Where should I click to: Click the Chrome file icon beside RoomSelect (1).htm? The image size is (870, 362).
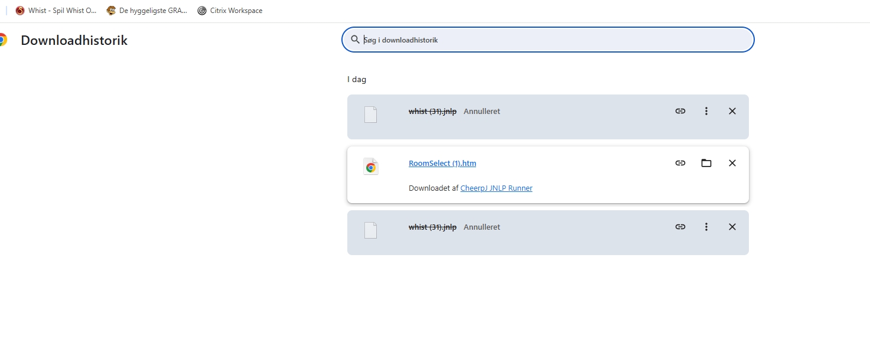pyautogui.click(x=370, y=167)
